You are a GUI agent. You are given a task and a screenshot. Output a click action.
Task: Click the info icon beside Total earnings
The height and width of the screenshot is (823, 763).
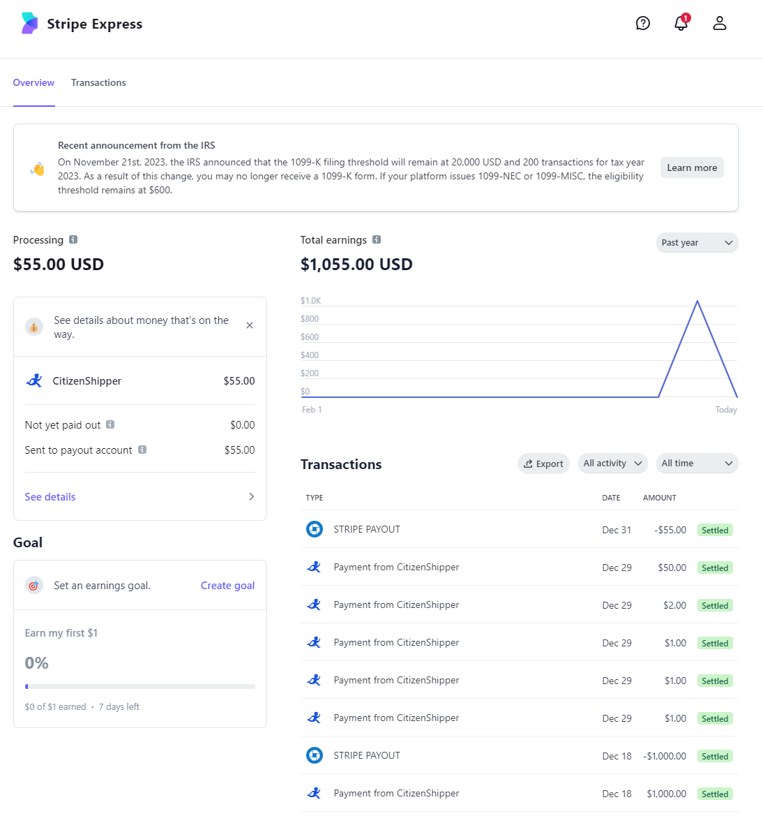pyautogui.click(x=377, y=239)
